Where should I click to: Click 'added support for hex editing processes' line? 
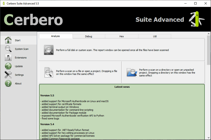pos(67,133)
